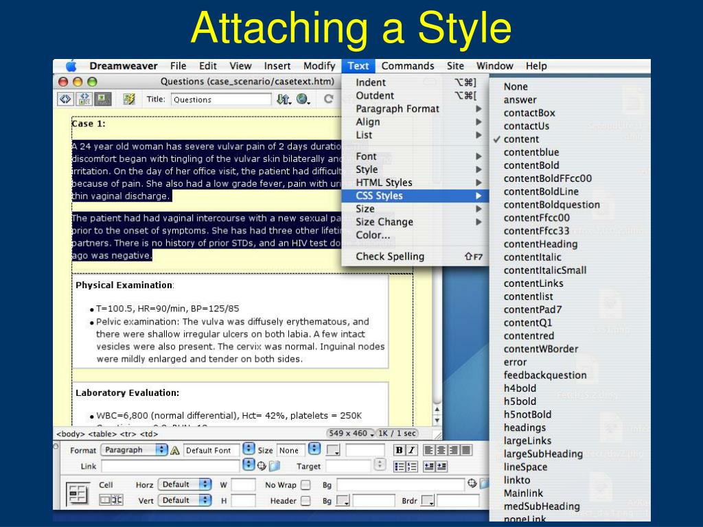Apply the feedbackquestion CSS style

[571, 375]
